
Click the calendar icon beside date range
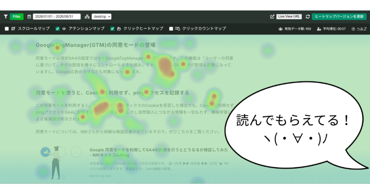click(x=29, y=17)
